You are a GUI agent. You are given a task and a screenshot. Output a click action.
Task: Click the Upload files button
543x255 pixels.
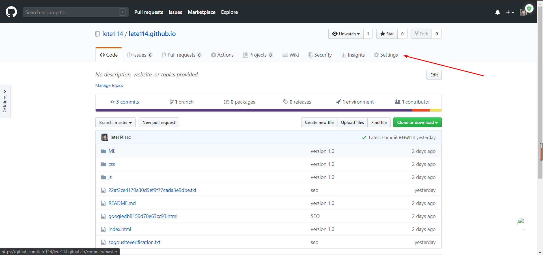click(352, 123)
